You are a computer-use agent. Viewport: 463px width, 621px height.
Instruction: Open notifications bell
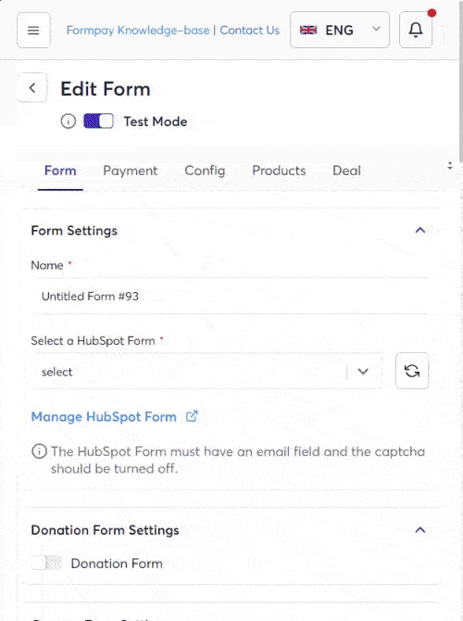pyautogui.click(x=416, y=30)
